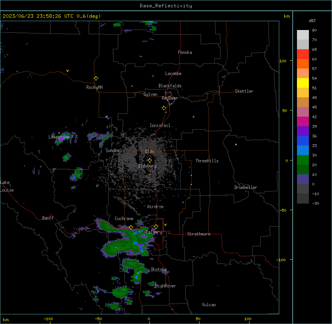Click the white asterisk east of Innisfail
The height and width of the screenshot is (324, 332).
click(x=193, y=117)
